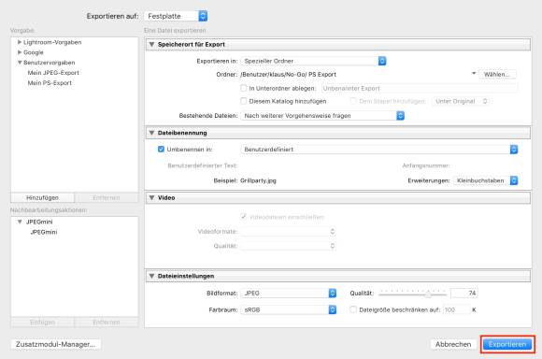
Task: Expand the Lightroom-Vorgaben preset folder arrow
Action: [x=20, y=42]
